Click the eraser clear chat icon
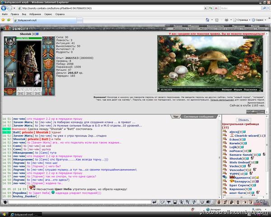 click(x=162, y=202)
